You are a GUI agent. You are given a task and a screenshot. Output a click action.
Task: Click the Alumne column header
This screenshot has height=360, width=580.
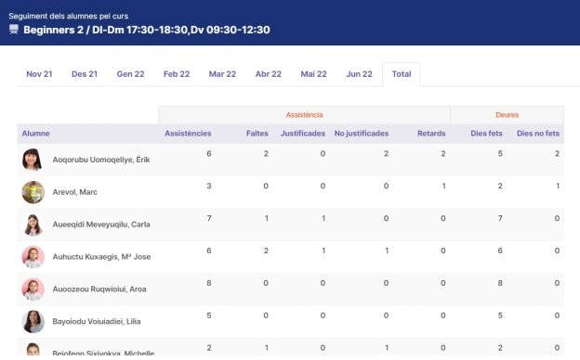click(35, 134)
